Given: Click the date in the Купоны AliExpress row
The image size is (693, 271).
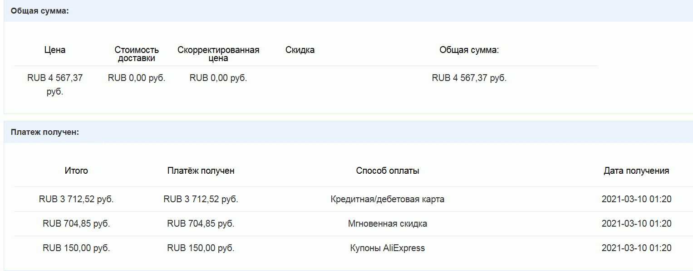Looking at the screenshot, I should [636, 248].
